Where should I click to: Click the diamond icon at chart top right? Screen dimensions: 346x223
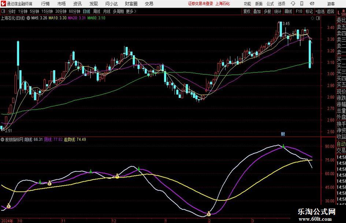pyautogui.click(x=312, y=18)
